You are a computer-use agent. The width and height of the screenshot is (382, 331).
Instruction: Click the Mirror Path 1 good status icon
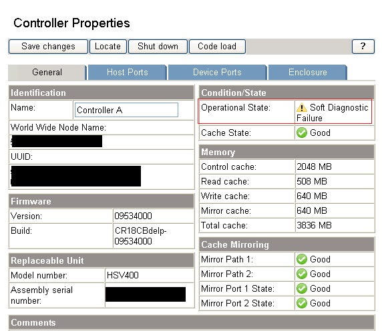pos(302,259)
